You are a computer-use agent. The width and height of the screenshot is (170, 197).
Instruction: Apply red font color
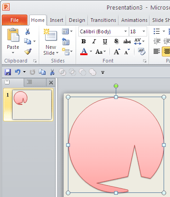point(84,52)
